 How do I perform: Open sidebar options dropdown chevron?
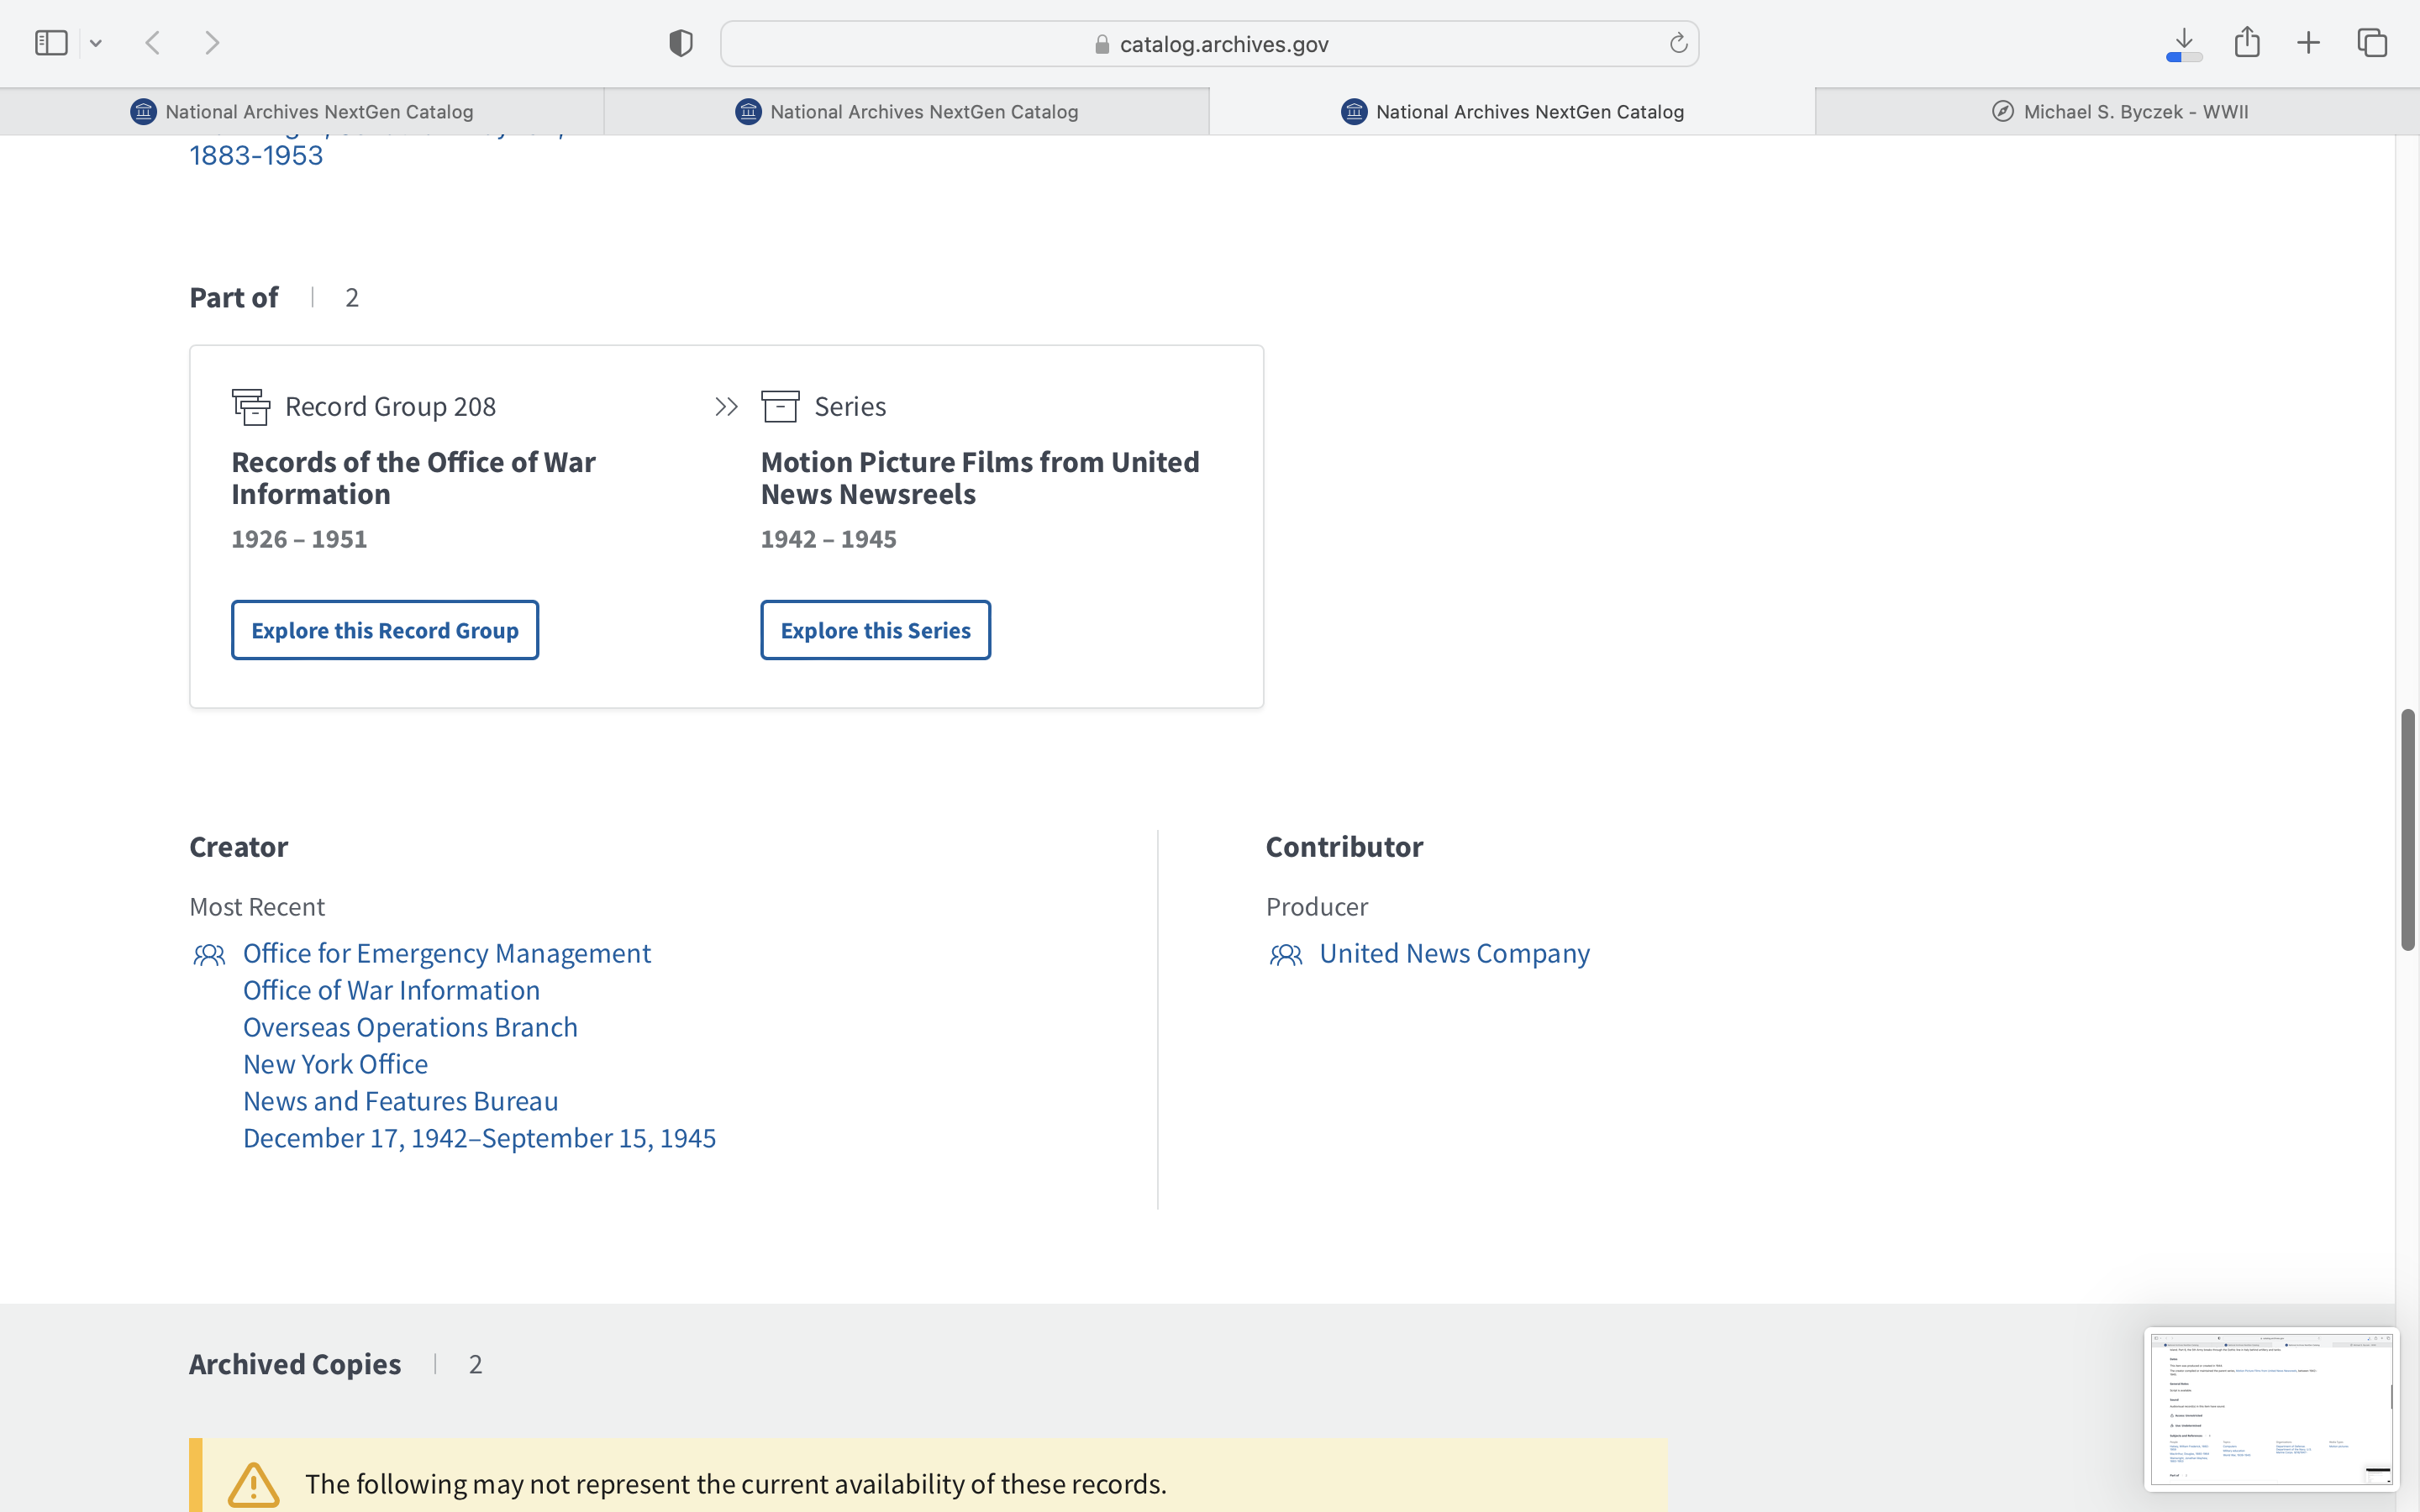coord(96,43)
